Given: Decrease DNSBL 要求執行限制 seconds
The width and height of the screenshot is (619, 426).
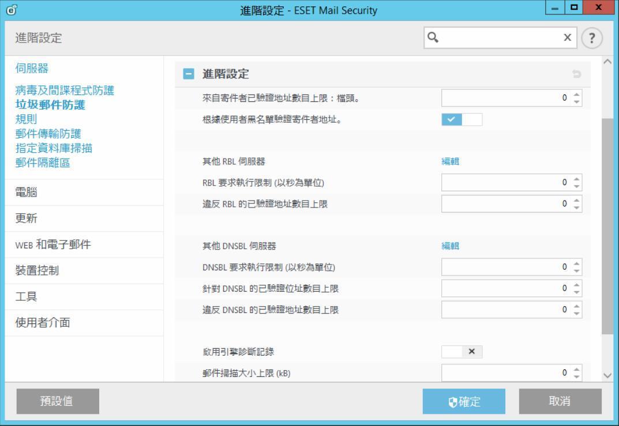Looking at the screenshot, I should point(577,271).
